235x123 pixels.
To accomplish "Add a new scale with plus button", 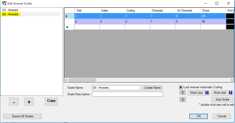I will click(29, 102).
